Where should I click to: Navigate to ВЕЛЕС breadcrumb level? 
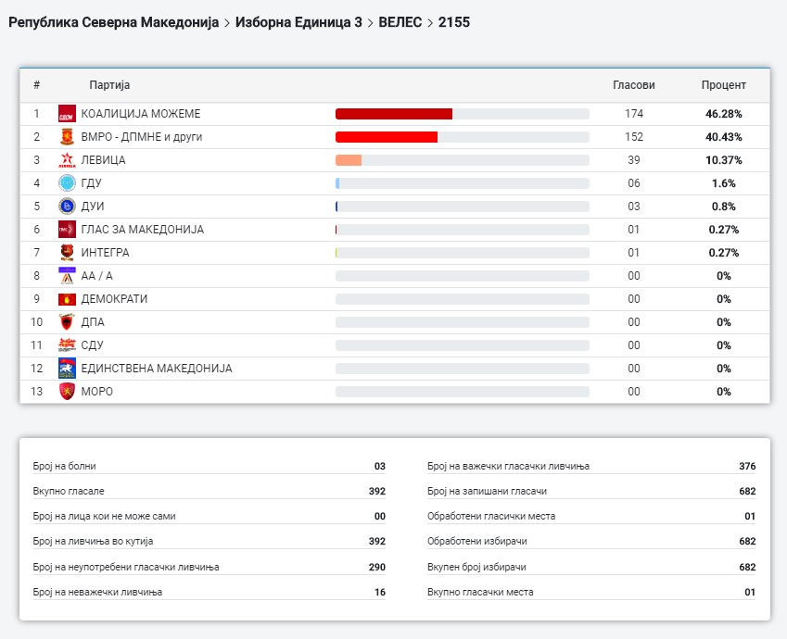pos(402,21)
